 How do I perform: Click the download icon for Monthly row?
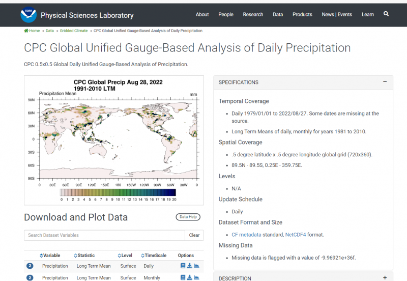(x=190, y=277)
